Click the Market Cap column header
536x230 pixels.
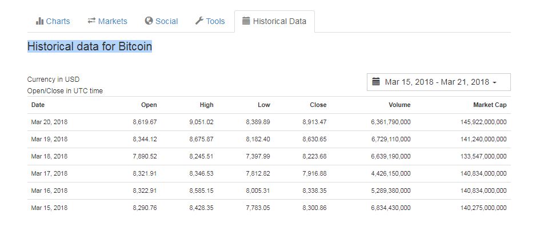pos(490,105)
